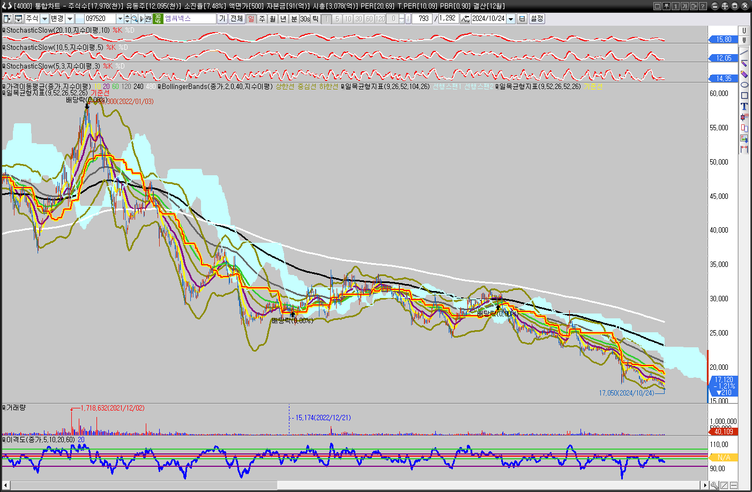Select the pencil drawing tool
This screenshot has height=492, width=752.
pos(744,63)
